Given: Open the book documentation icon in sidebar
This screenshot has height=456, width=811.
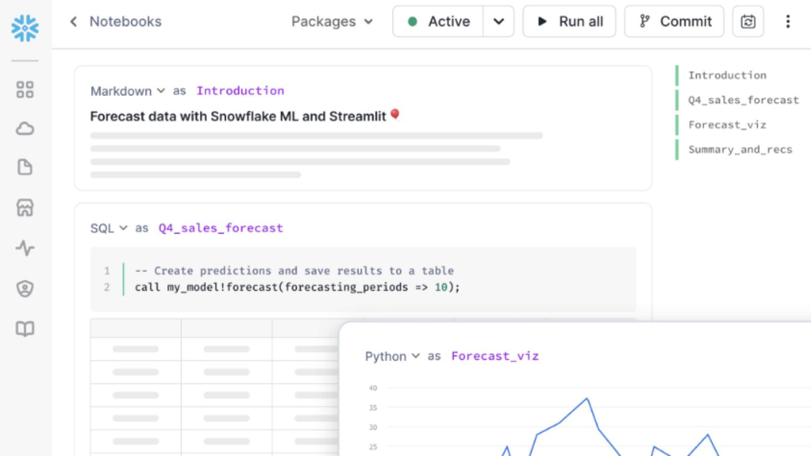Looking at the screenshot, I should click(25, 329).
